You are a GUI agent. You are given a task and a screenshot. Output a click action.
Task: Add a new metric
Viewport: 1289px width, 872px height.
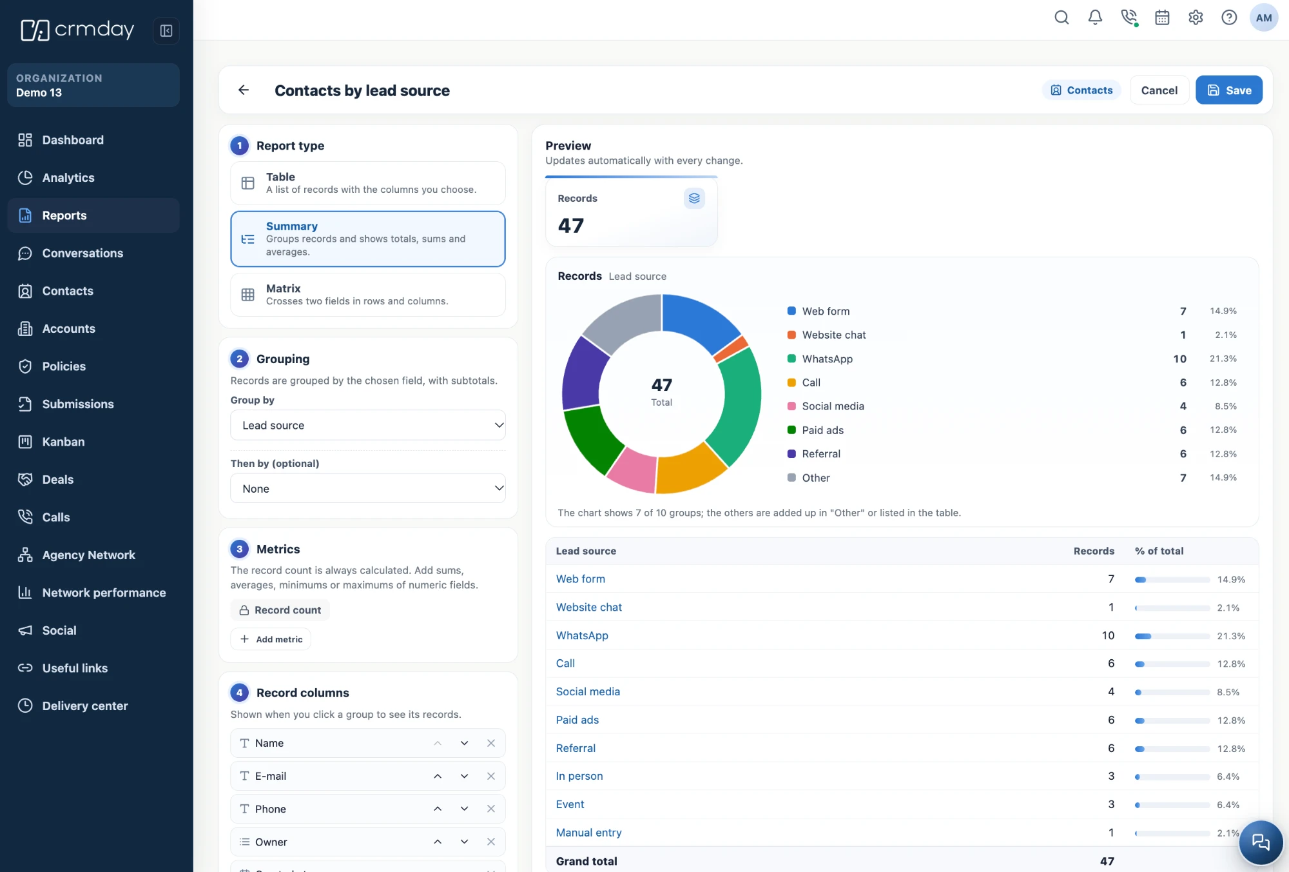[x=271, y=639]
